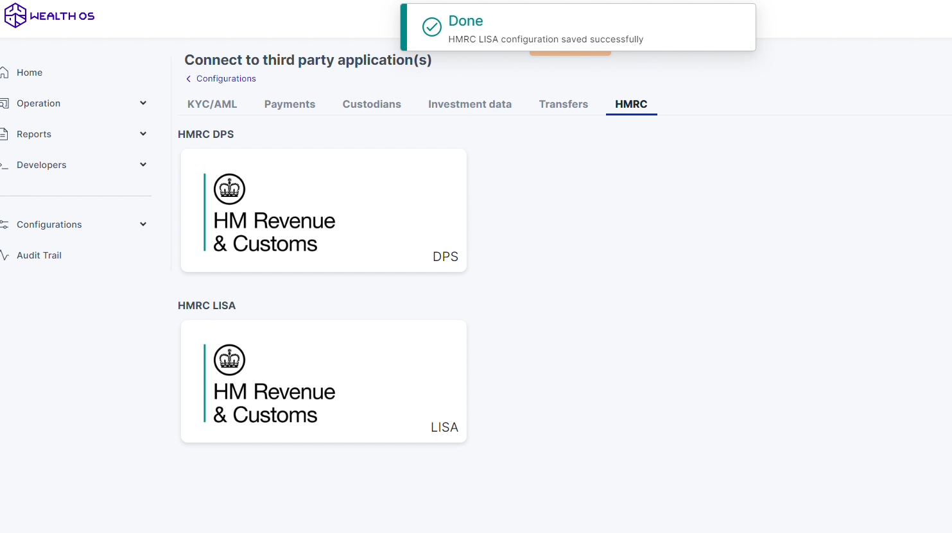The width and height of the screenshot is (952, 533).
Task: Click the HMRC LISA section heading
Action: pos(207,306)
